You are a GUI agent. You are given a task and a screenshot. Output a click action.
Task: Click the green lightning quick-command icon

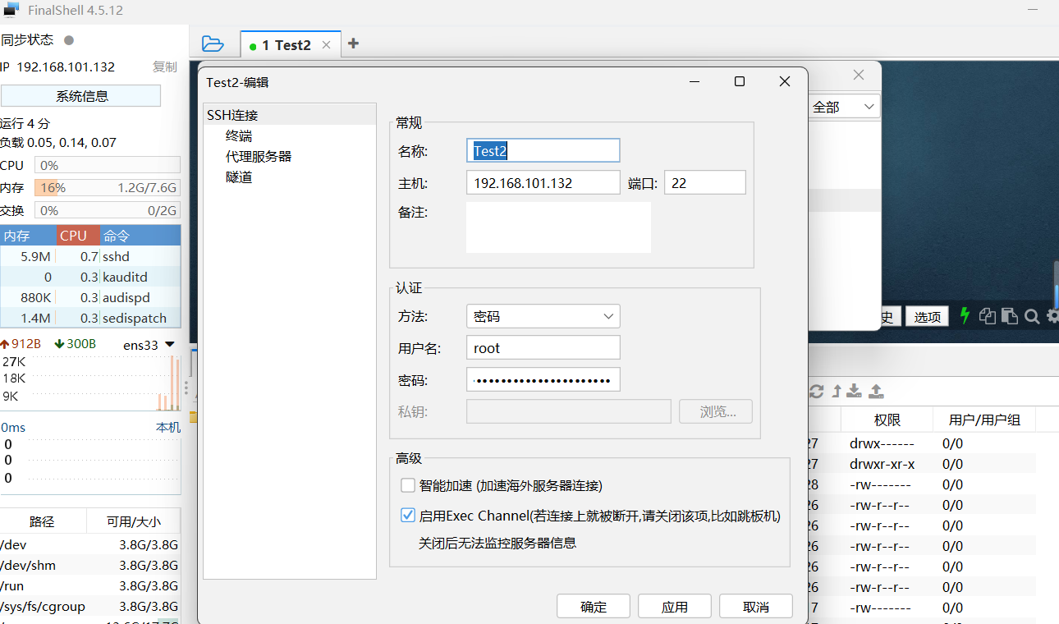click(965, 315)
